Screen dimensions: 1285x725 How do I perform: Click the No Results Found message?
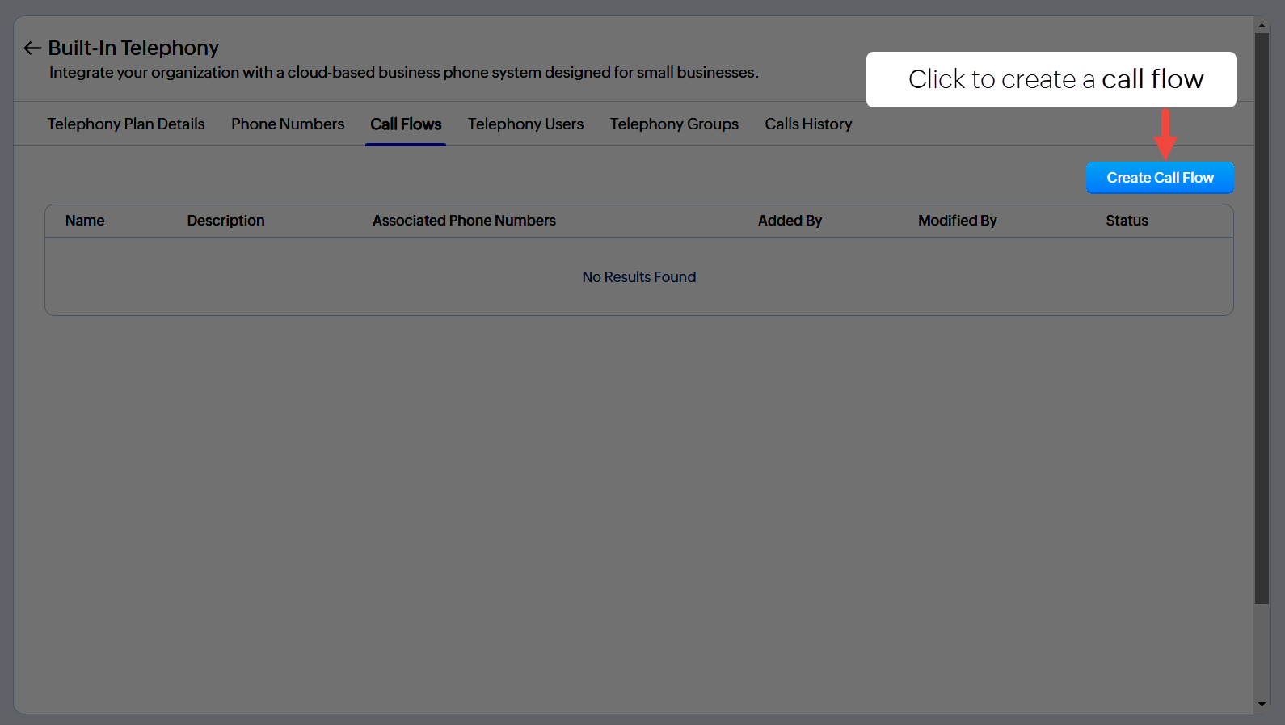pos(638,277)
